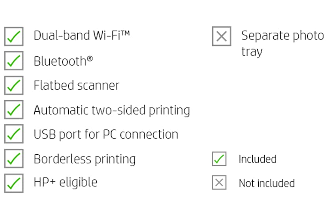Click the HP+ eligible label

[65, 182]
